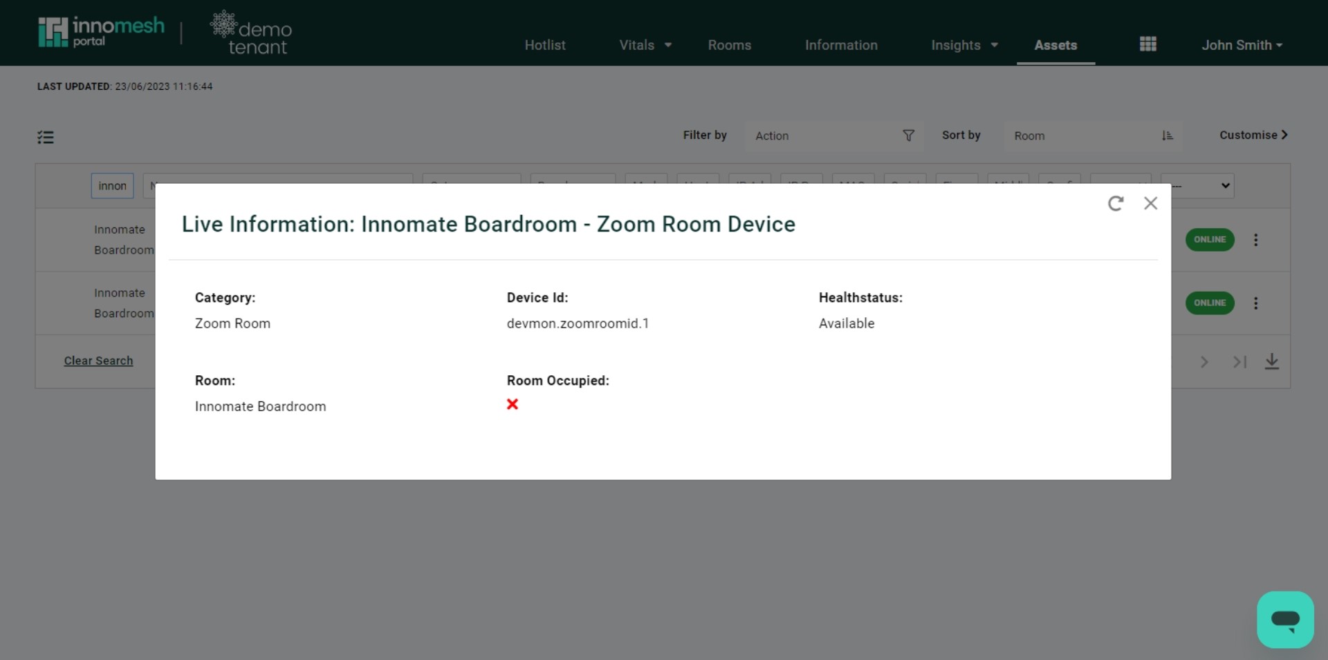1328x660 pixels.
Task: Click the device id devmon.zoomroomid.1
Action: (x=578, y=323)
